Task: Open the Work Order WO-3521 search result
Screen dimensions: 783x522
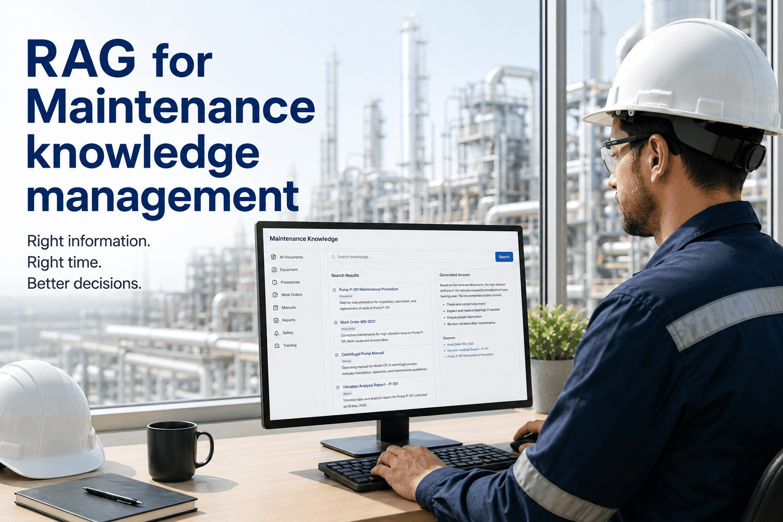Action: (x=358, y=322)
